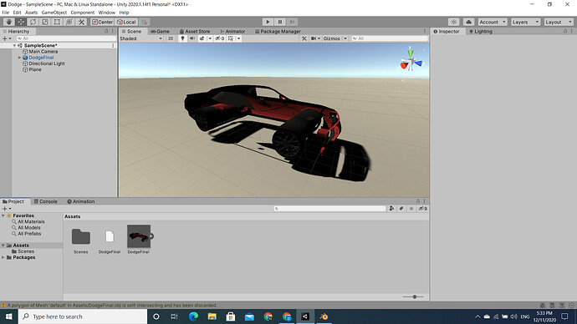Open the Layers dropdown
This screenshot has height=324, width=577.
click(x=525, y=22)
